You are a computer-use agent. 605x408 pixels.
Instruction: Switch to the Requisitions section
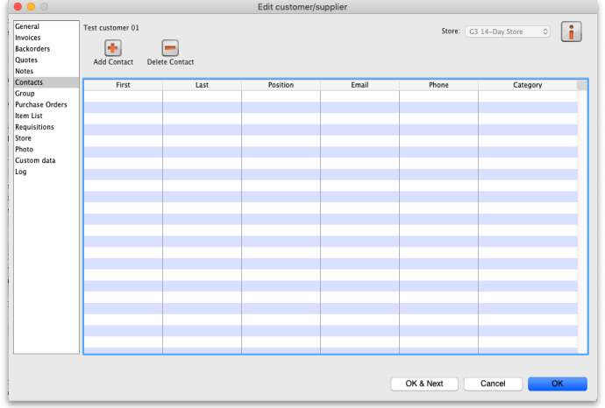(x=34, y=127)
